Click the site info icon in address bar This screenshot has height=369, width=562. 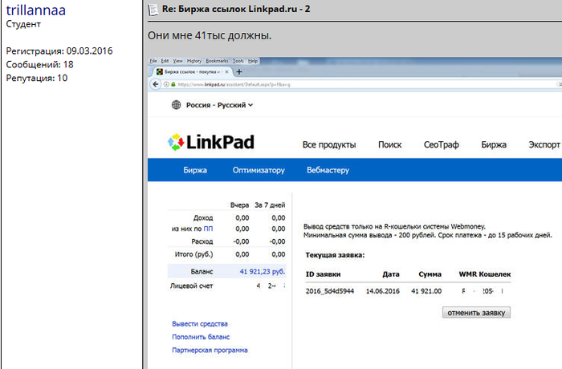(165, 83)
